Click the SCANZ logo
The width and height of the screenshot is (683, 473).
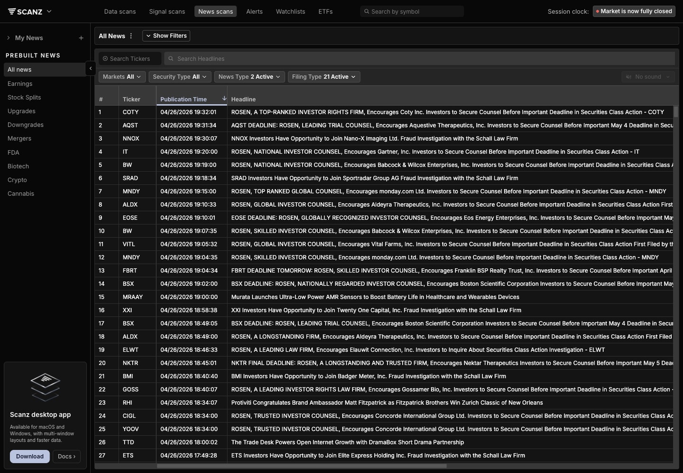tap(25, 11)
